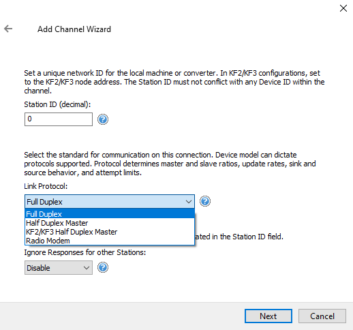
Task: Select Full Duplex in the list
Action: [110, 213]
